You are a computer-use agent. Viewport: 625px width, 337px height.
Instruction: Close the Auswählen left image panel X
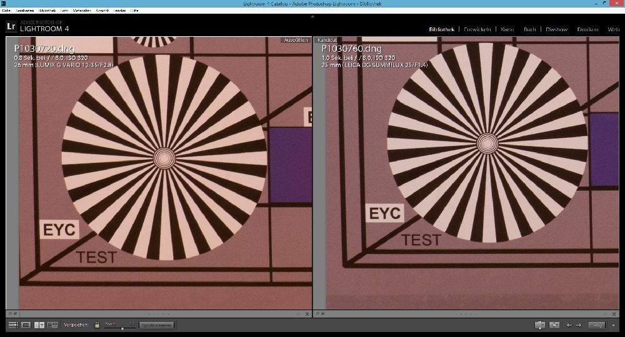point(307,314)
